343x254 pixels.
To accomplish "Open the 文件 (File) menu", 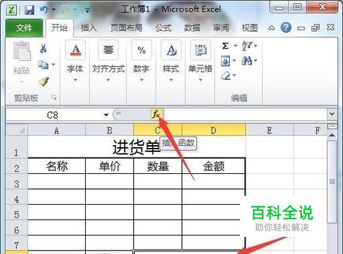I will 24,28.
